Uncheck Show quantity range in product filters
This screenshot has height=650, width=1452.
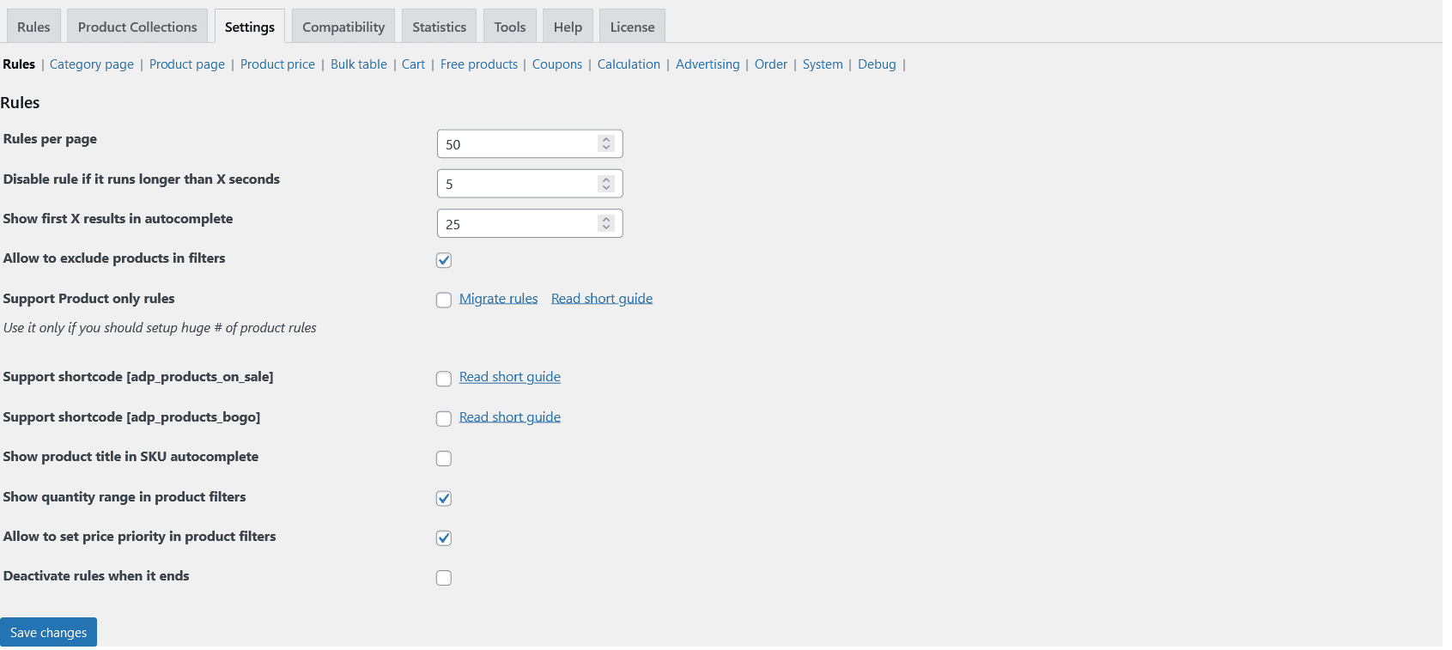point(444,498)
